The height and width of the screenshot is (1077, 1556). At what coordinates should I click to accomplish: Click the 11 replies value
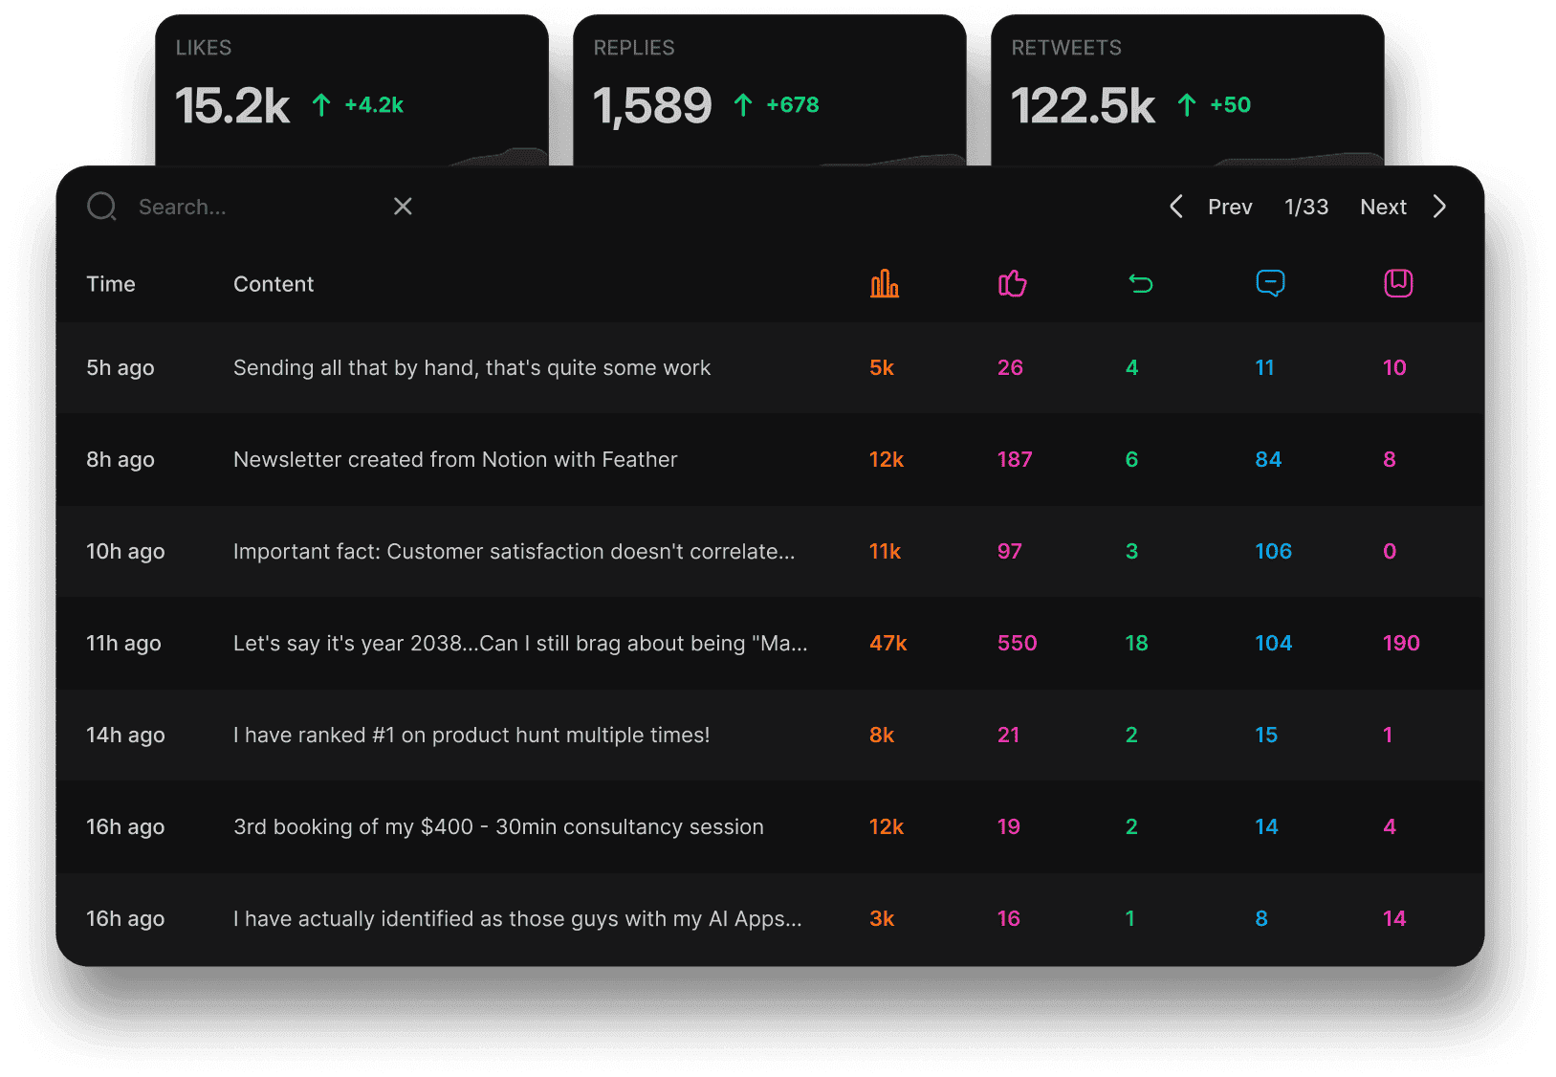(1264, 367)
